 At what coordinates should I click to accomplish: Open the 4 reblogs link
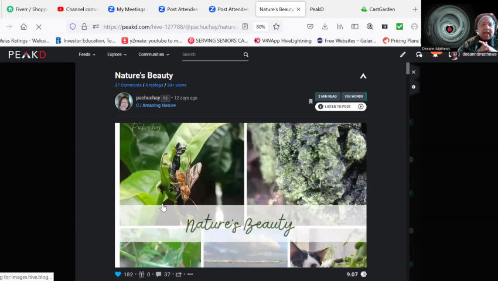[x=154, y=85]
